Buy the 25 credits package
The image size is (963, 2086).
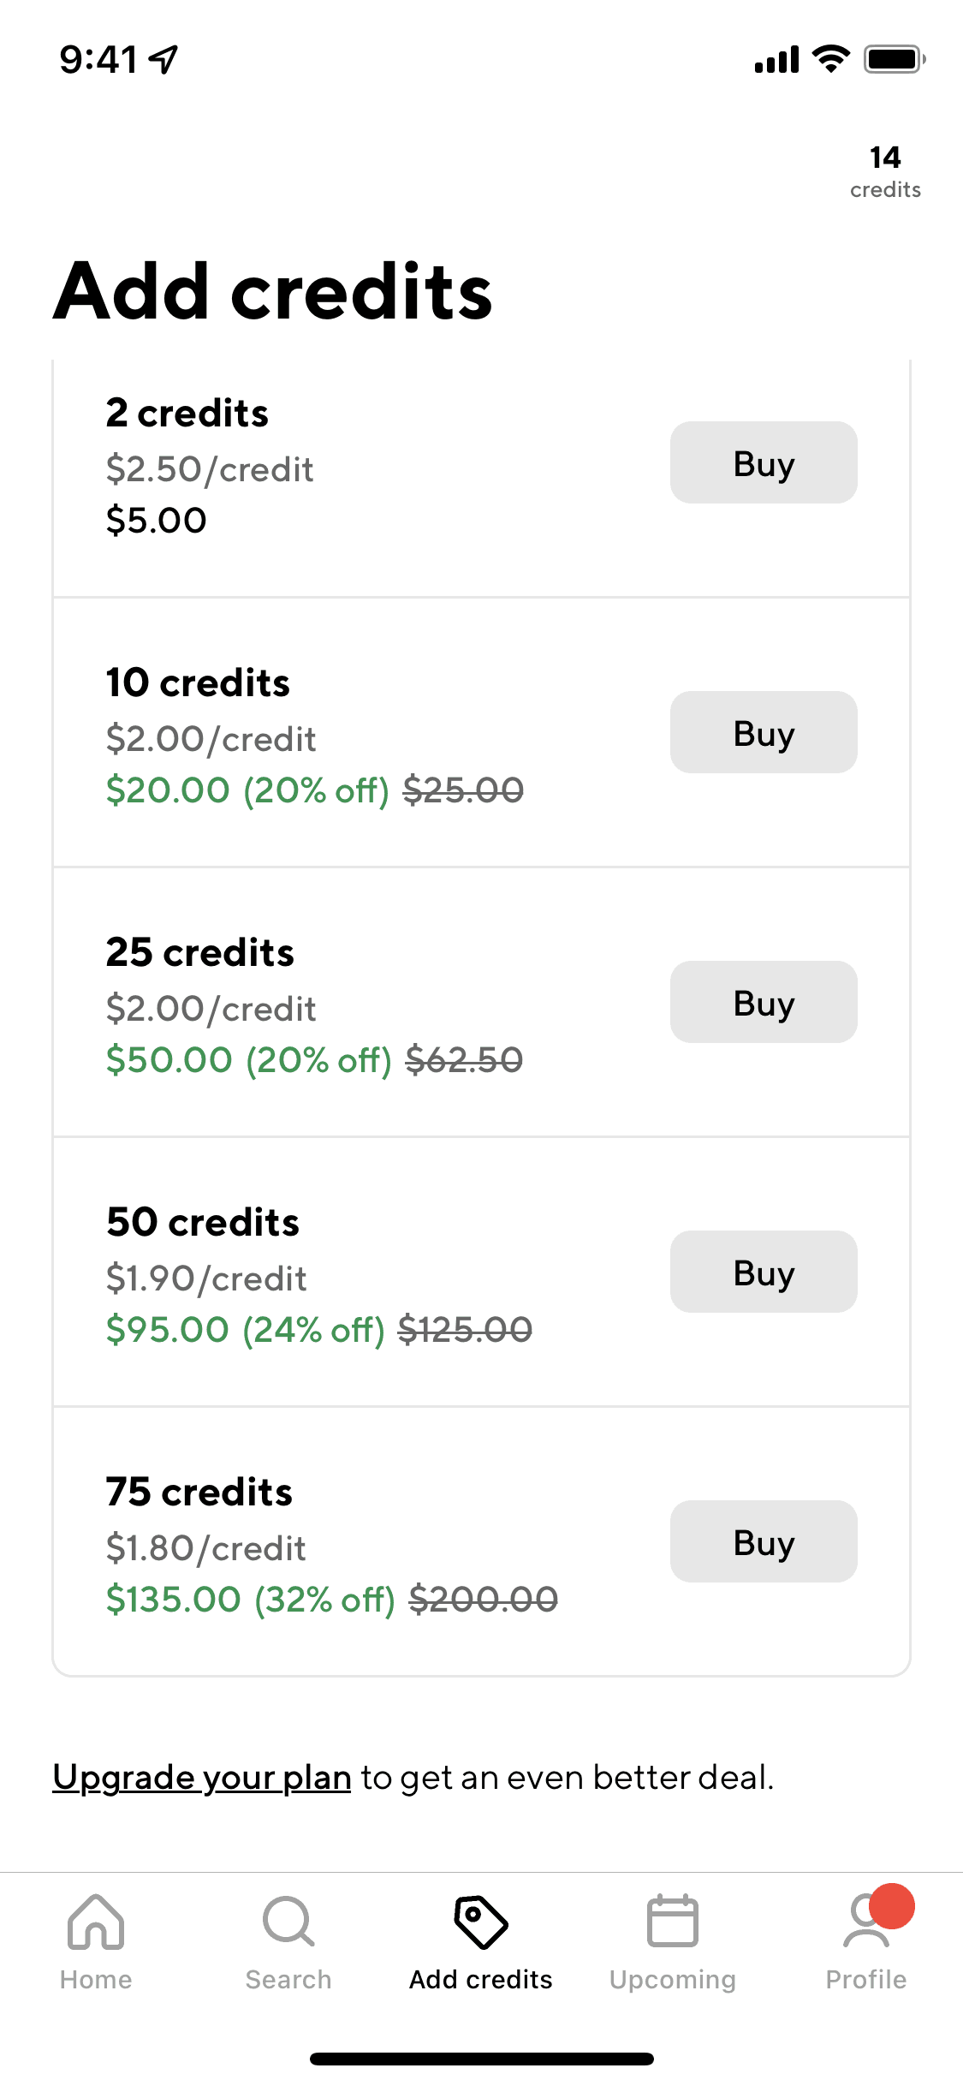point(764,1002)
